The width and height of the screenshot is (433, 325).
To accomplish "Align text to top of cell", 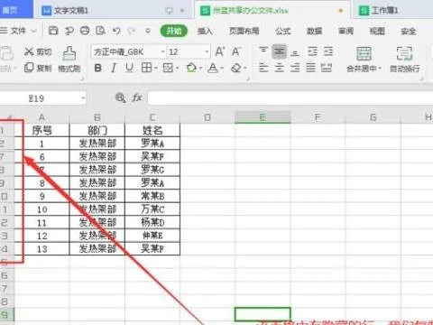I will (263, 51).
